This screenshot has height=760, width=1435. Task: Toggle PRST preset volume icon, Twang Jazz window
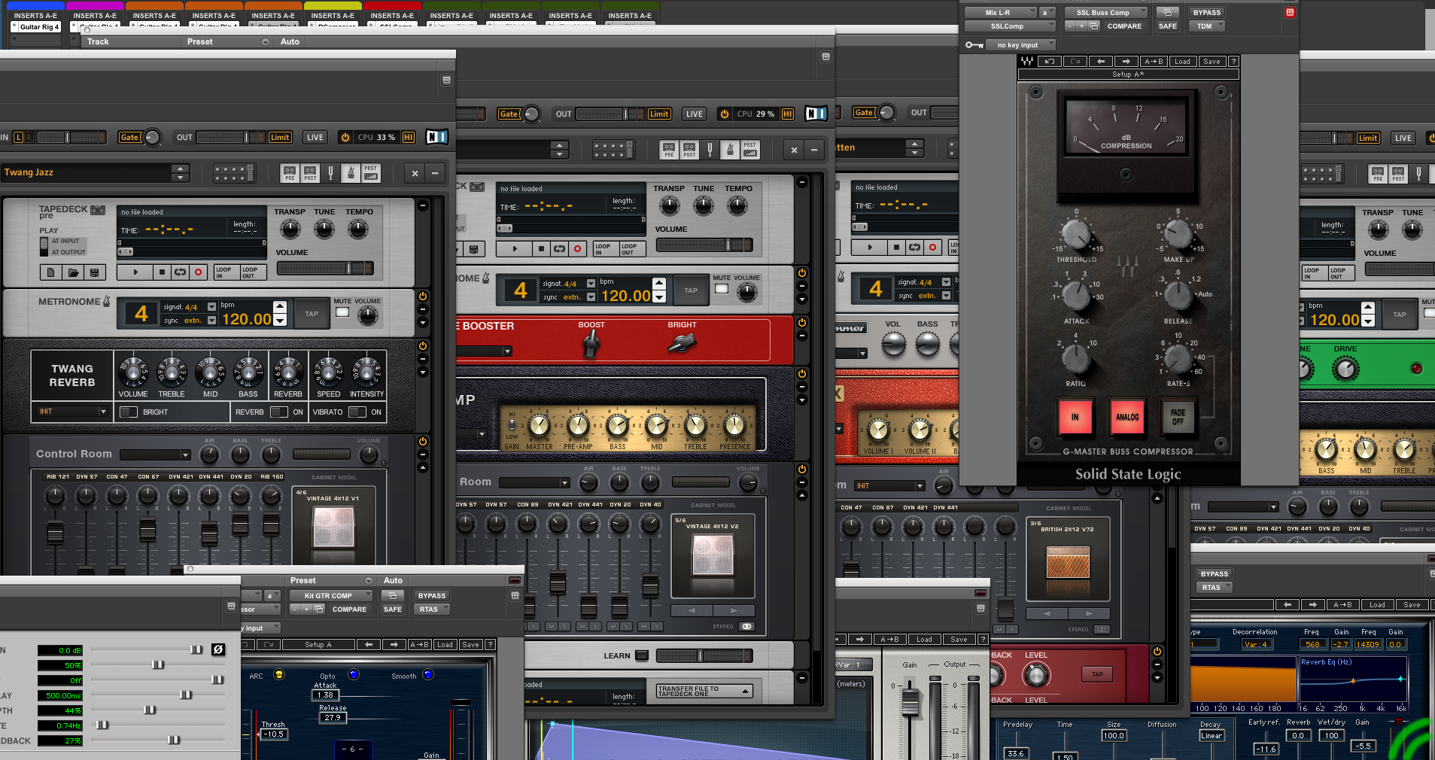[371, 173]
